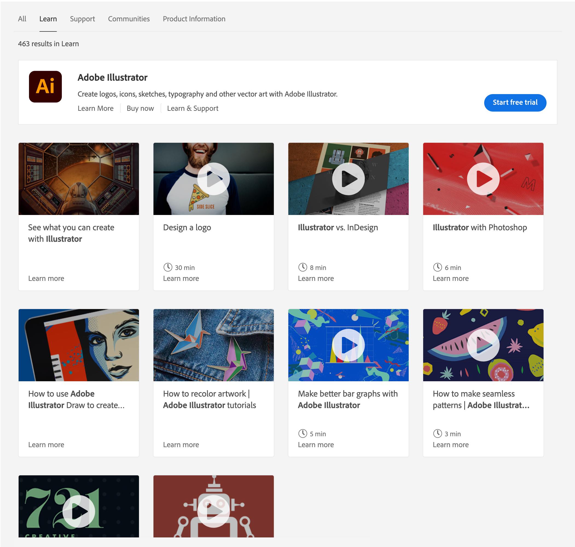Play the robot illustration video

(213, 511)
